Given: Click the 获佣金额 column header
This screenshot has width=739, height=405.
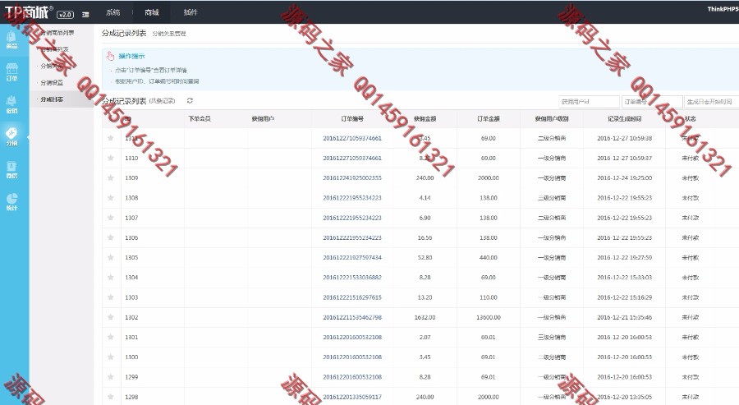Looking at the screenshot, I should (x=425, y=119).
